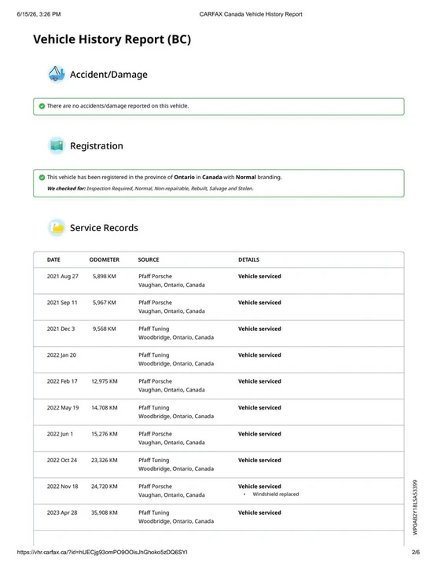
Task: Select the Vehicle History Report (BC) title
Action: pyautogui.click(x=112, y=39)
